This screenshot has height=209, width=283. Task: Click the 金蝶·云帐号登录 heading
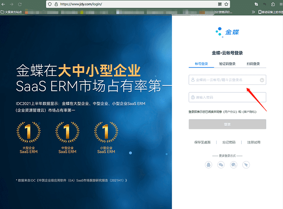coord(227,53)
